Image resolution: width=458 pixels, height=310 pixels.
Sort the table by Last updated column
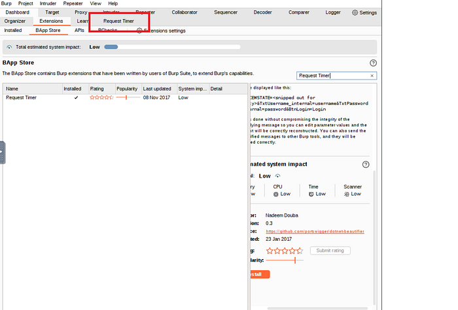tap(160, 89)
